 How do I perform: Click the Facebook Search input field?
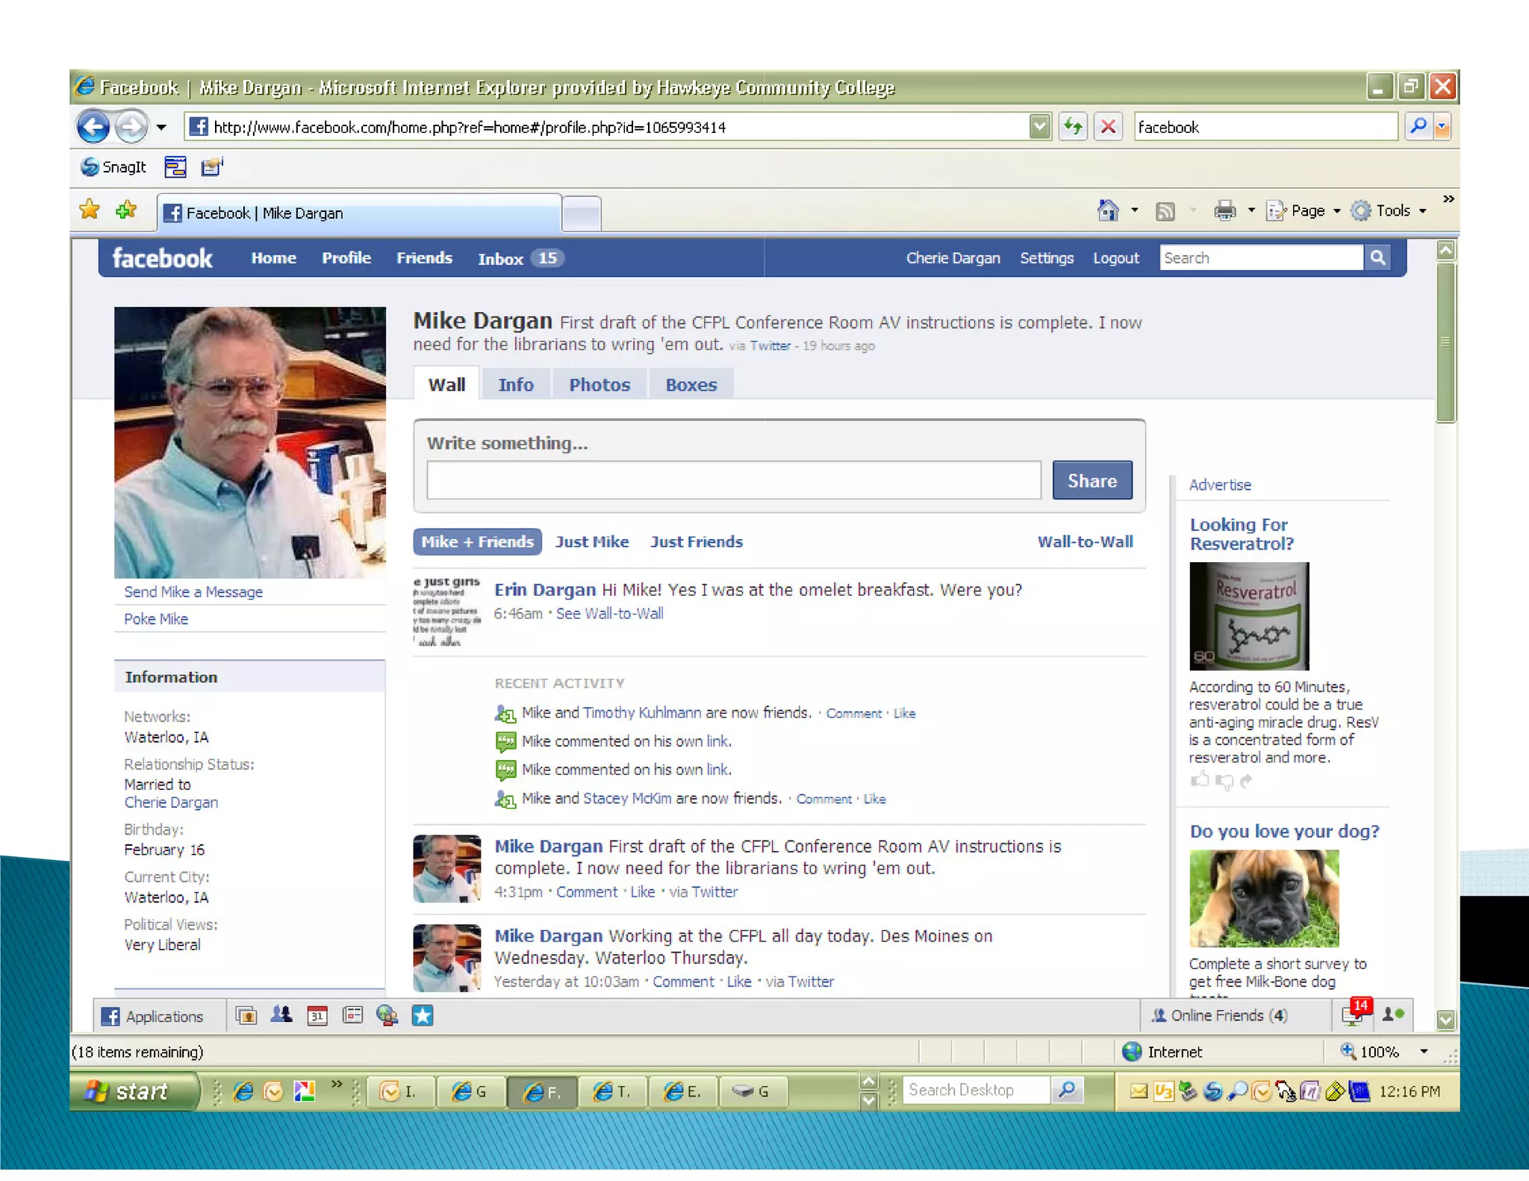pos(1262,258)
